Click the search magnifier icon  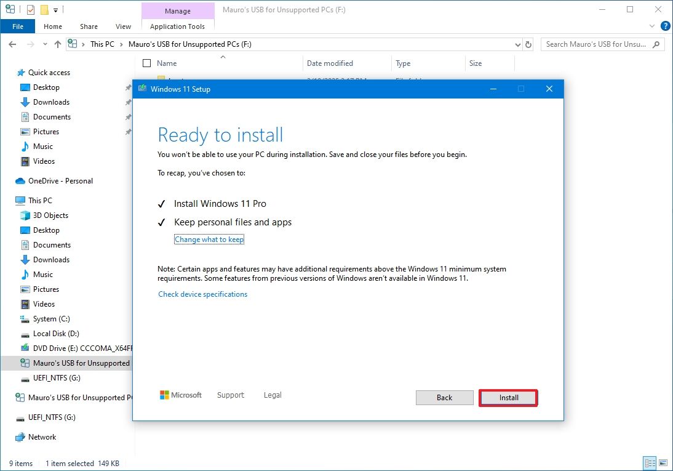click(656, 44)
